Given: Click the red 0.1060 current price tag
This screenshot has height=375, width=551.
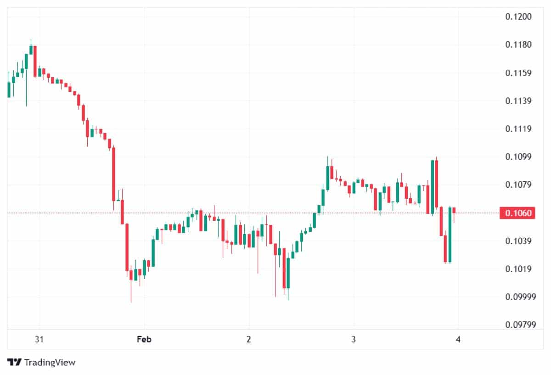Looking at the screenshot, I should [518, 213].
